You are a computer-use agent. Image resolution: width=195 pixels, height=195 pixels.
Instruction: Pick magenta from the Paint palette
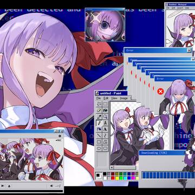(x=133, y=178)
